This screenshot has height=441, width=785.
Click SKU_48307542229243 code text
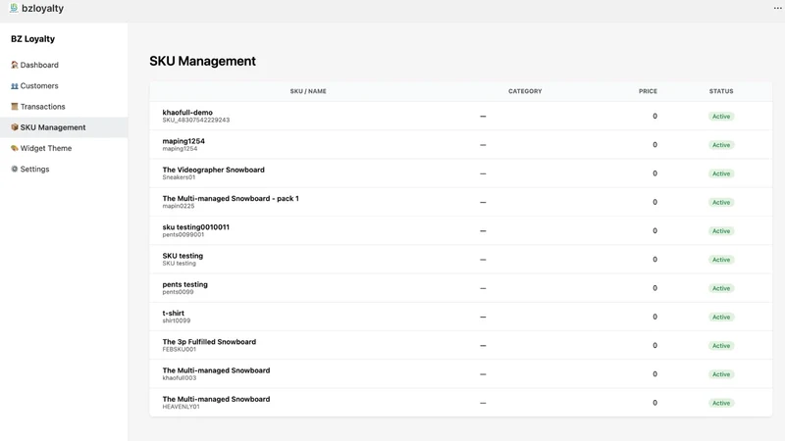[x=195, y=120]
